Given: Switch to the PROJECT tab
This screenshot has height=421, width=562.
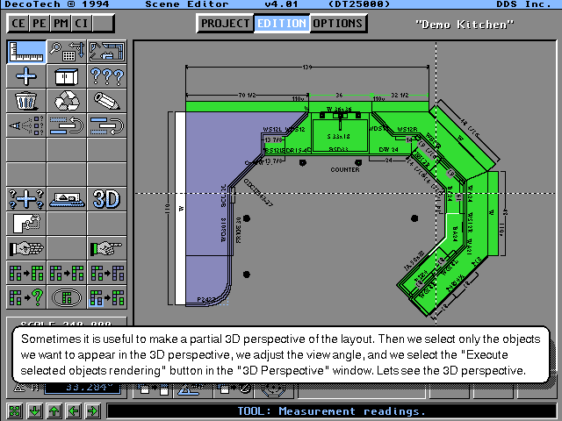Looking at the screenshot, I should pos(225,24).
